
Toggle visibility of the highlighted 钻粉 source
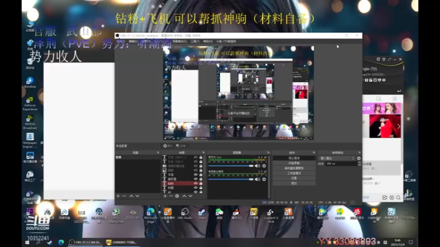[x=196, y=183]
